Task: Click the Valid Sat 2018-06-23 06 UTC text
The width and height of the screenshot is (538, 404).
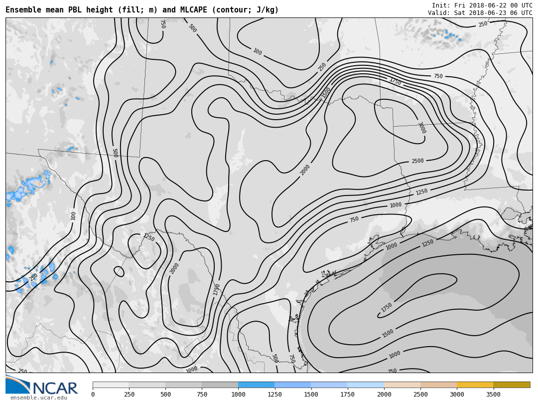Action: click(x=480, y=13)
